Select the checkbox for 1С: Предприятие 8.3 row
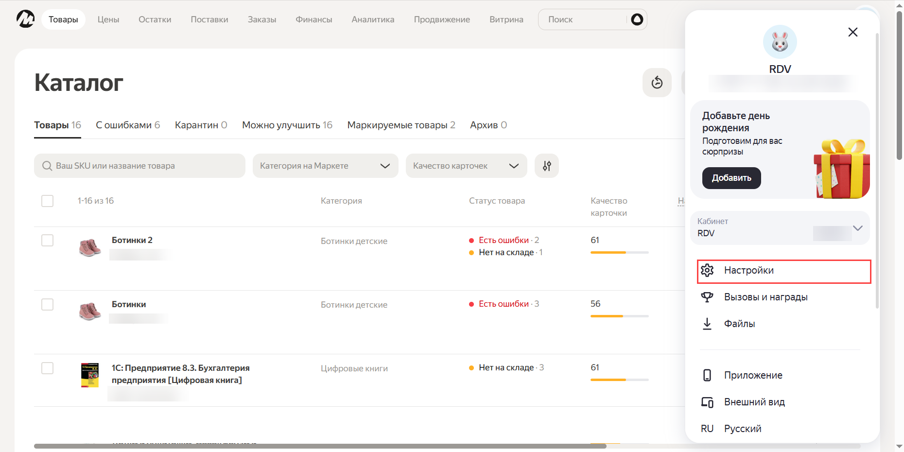 pos(47,368)
